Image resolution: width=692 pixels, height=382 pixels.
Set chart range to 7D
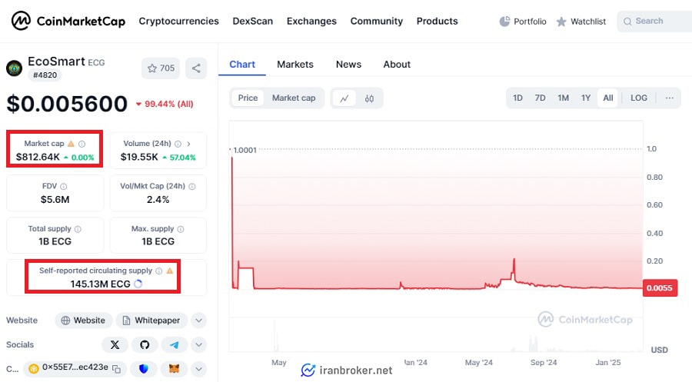[x=541, y=98]
